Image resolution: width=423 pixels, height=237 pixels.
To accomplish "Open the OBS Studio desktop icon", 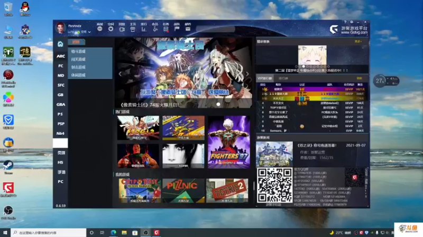I will pyautogui.click(x=8, y=212).
